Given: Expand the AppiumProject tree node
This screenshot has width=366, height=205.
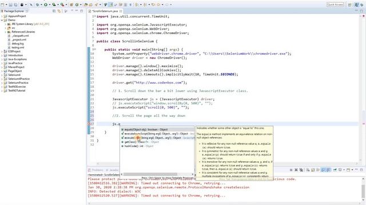Looking at the screenshot, I should click(2, 17).
